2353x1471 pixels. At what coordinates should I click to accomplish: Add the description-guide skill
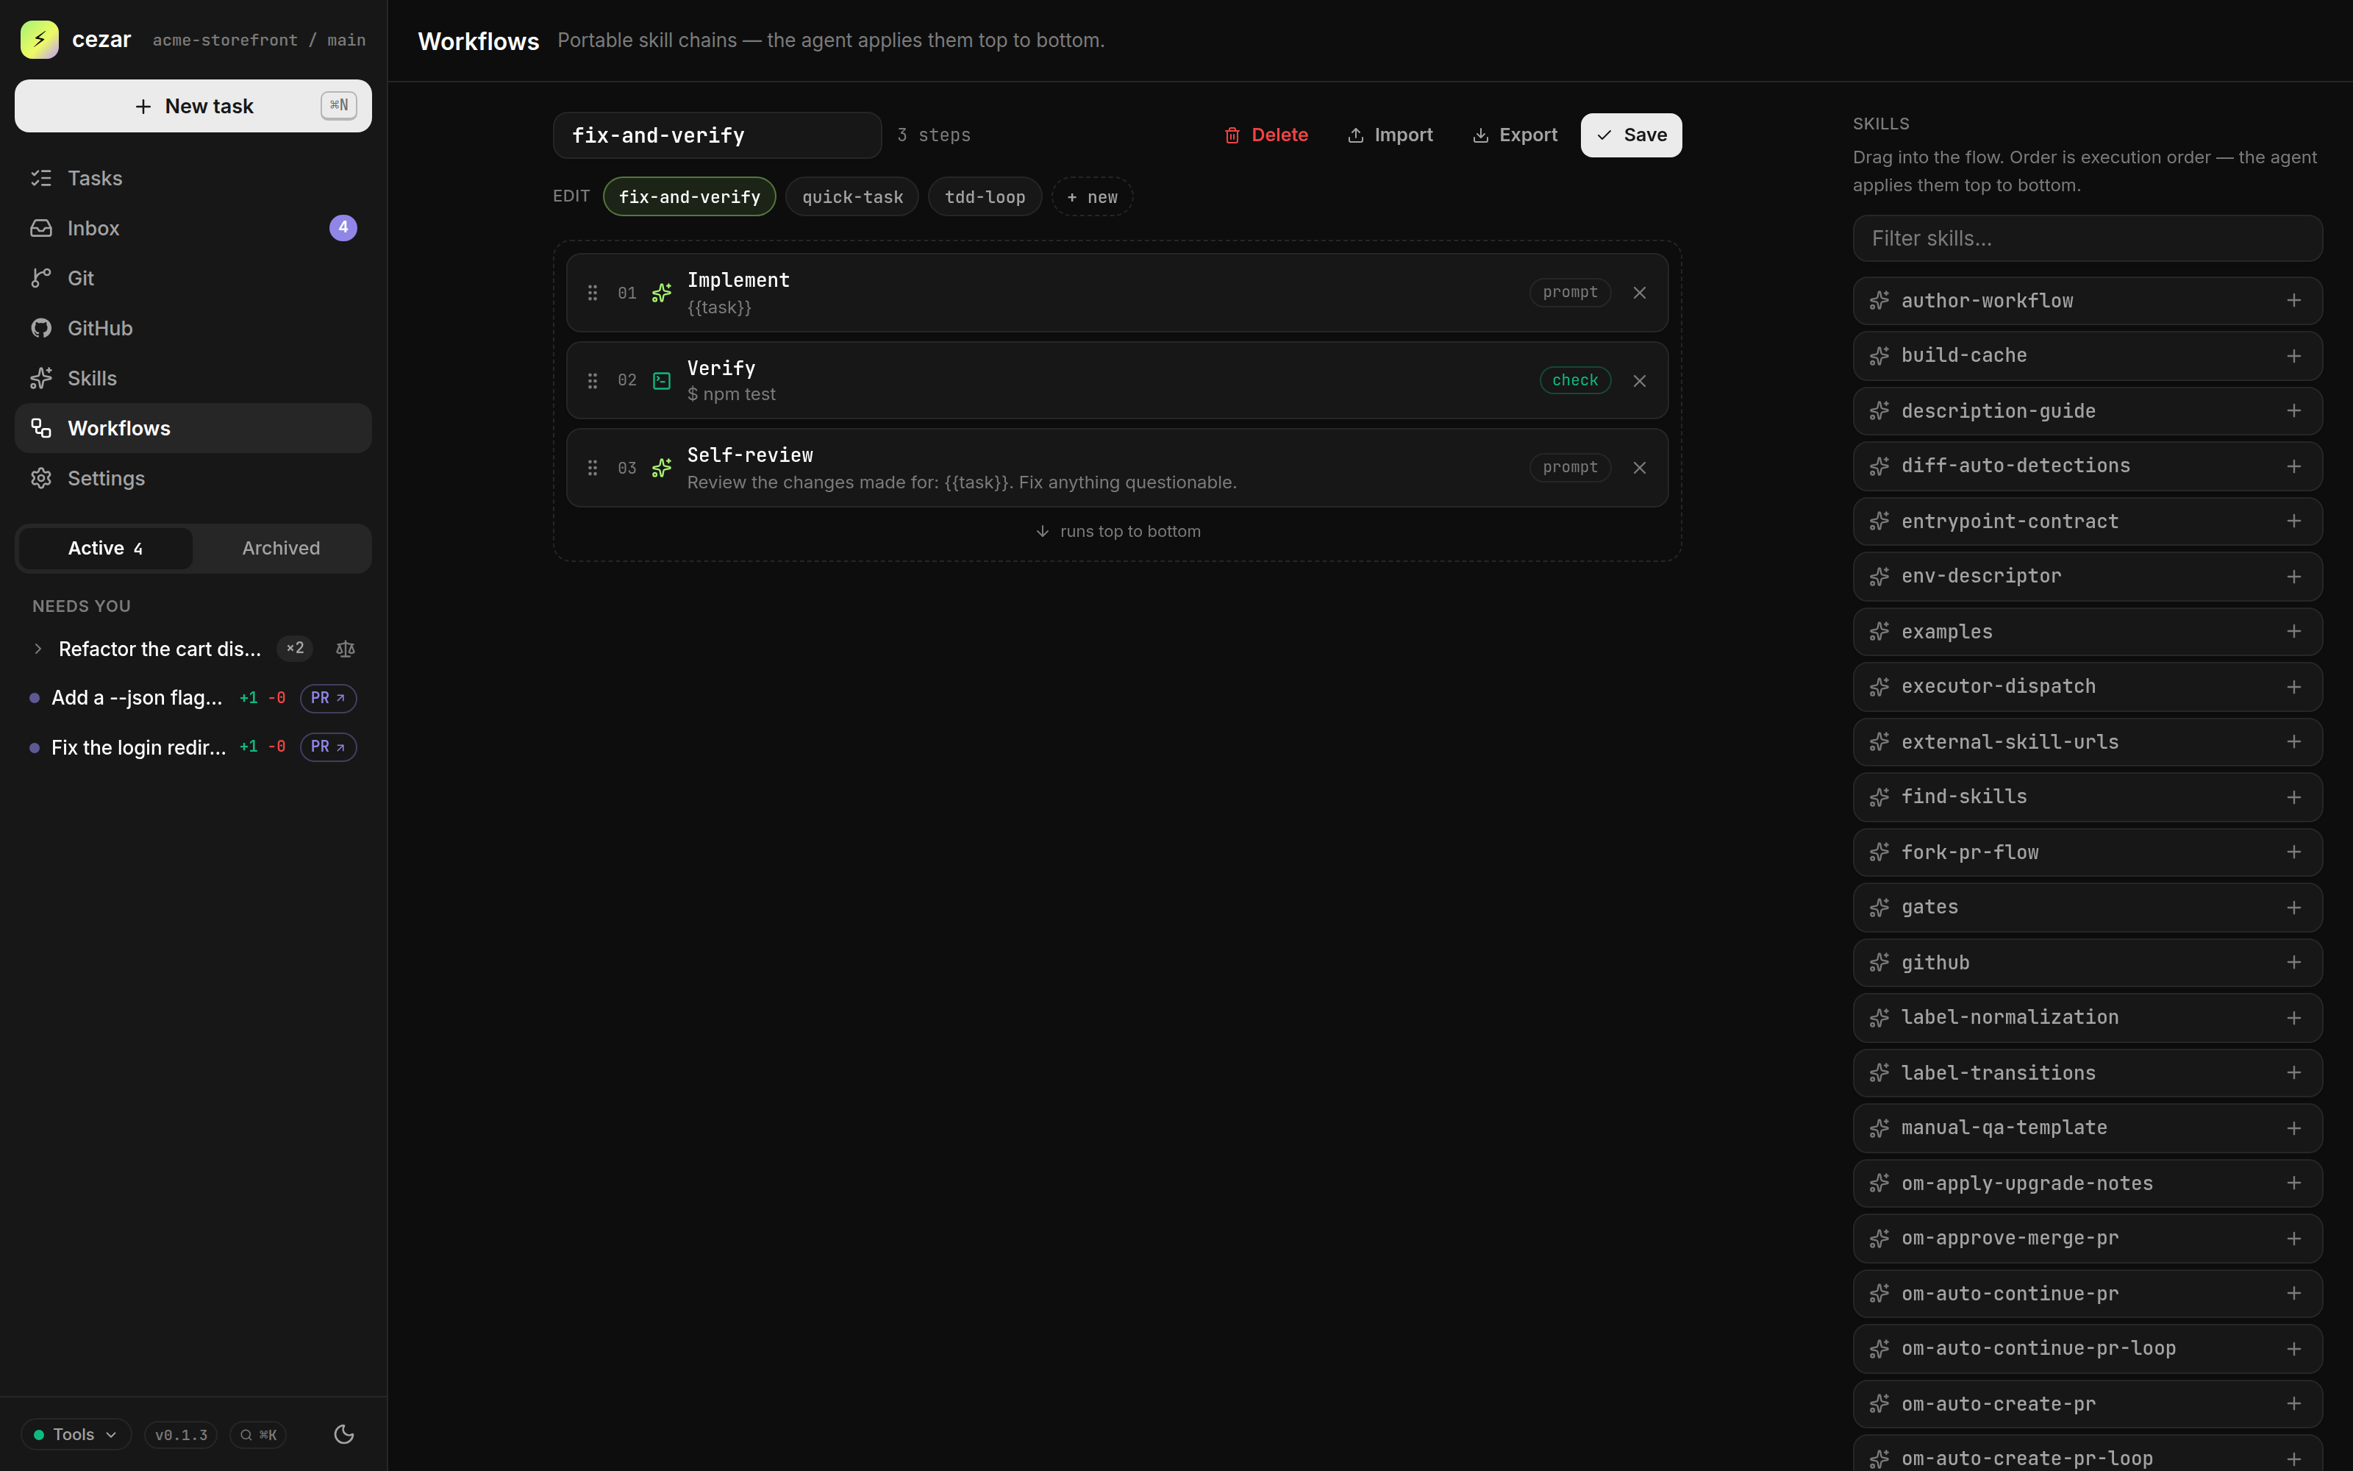pyautogui.click(x=2293, y=410)
